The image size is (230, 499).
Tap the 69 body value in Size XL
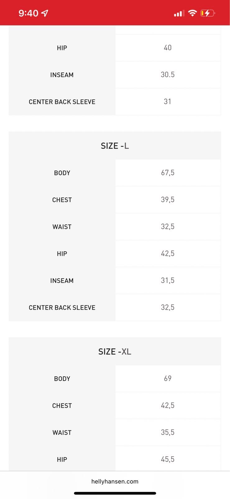(168, 378)
